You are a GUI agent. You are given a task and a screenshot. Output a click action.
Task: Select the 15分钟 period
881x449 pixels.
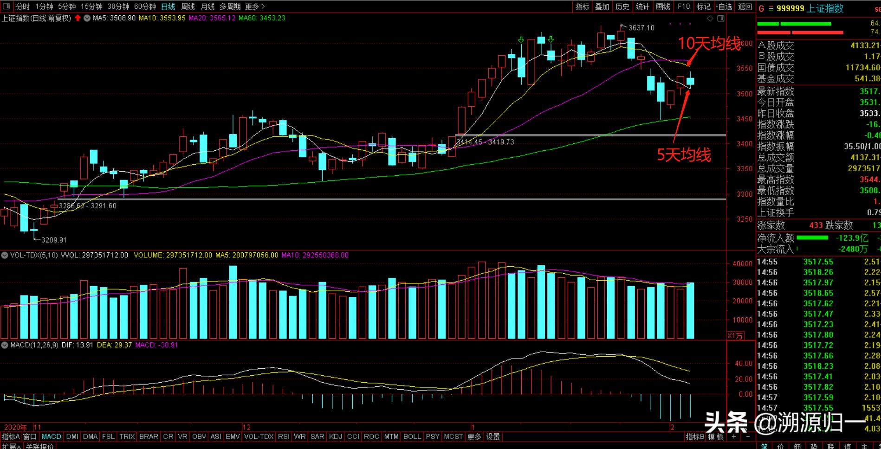coord(91,6)
